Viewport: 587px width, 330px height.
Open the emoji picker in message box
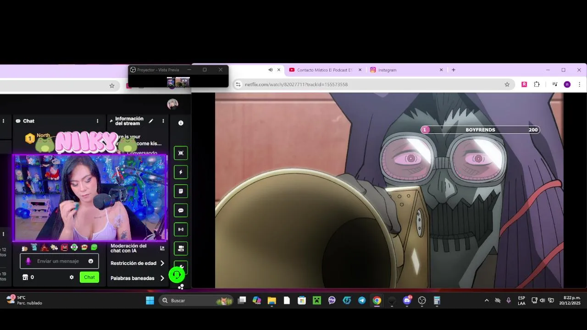pos(91,261)
